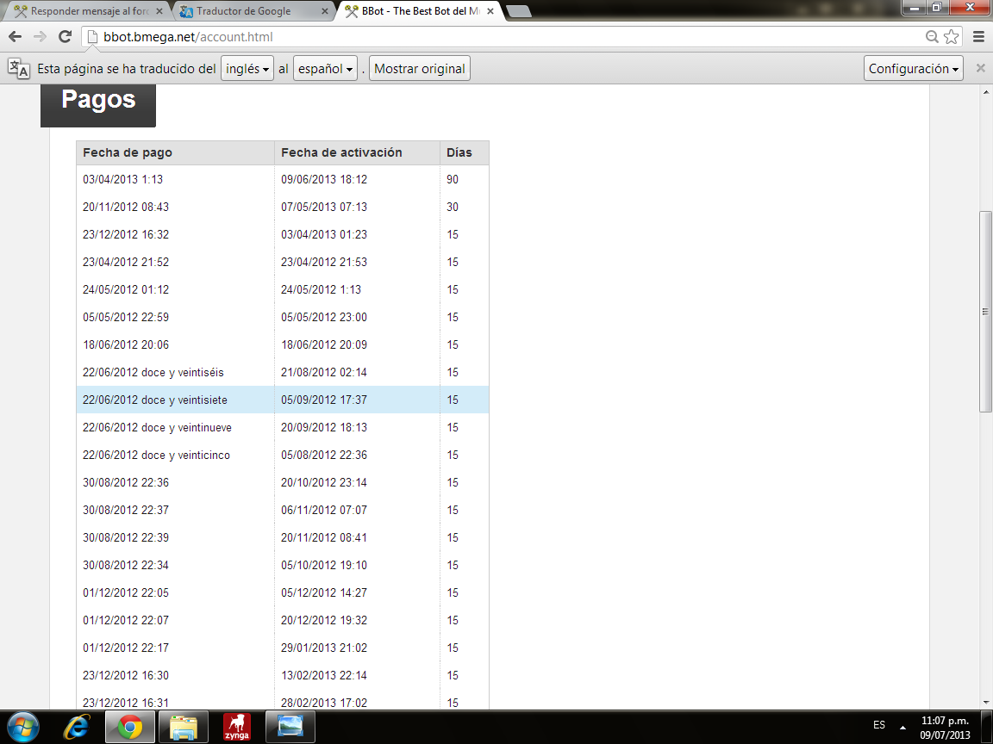The width and height of the screenshot is (993, 744).
Task: Expand the target language 'español' dropdown
Action: pos(326,69)
